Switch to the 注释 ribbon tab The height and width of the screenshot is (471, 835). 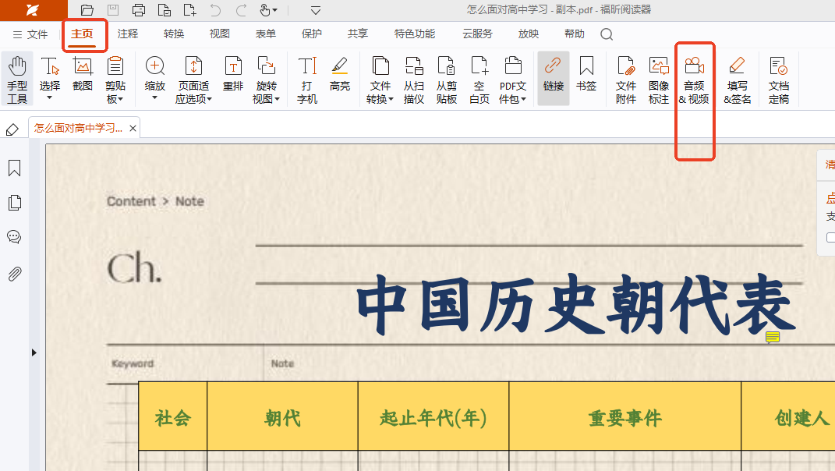pyautogui.click(x=128, y=34)
